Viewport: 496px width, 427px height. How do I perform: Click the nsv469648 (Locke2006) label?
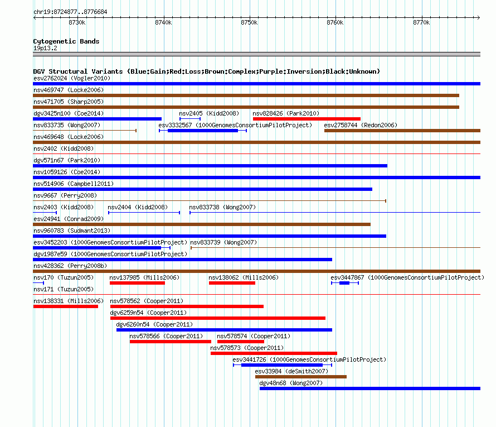point(69,137)
